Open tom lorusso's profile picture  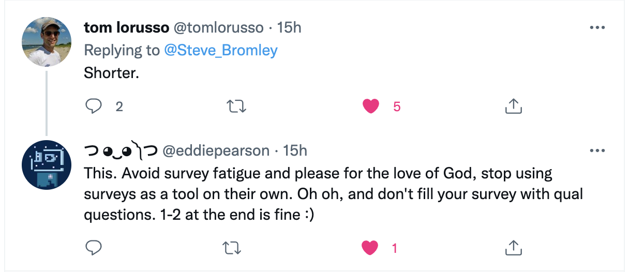(47, 42)
